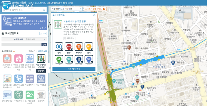Select the 도시재생활성화지역 theme icon
Screen dimensions: 207x106
30,95
